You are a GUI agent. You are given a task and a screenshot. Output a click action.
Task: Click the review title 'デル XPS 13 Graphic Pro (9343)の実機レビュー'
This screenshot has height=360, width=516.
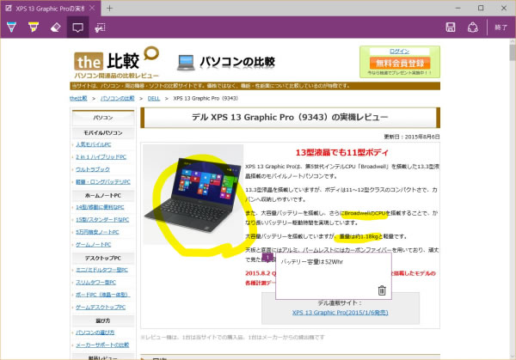[290, 117]
